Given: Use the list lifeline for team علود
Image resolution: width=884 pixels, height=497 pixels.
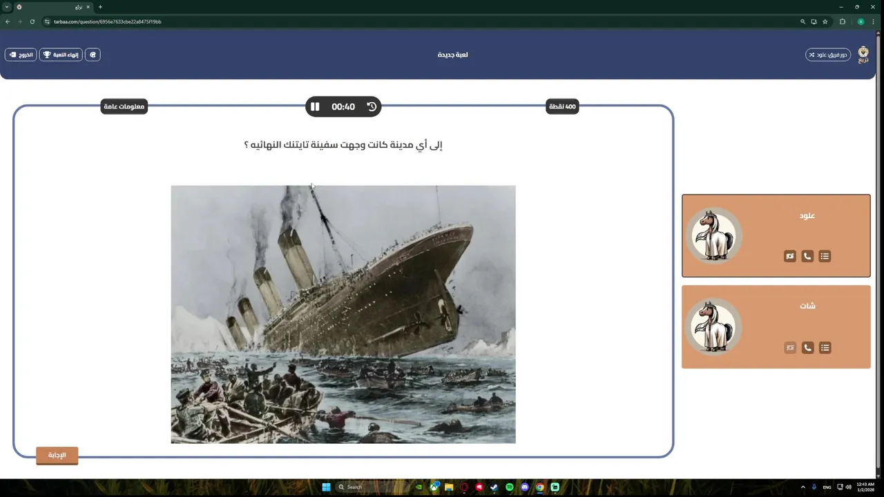Looking at the screenshot, I should pyautogui.click(x=825, y=256).
